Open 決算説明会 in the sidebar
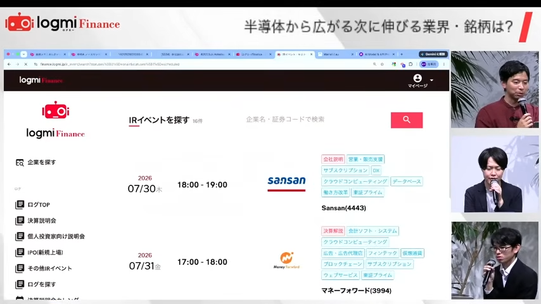The height and width of the screenshot is (304, 541). 42,220
